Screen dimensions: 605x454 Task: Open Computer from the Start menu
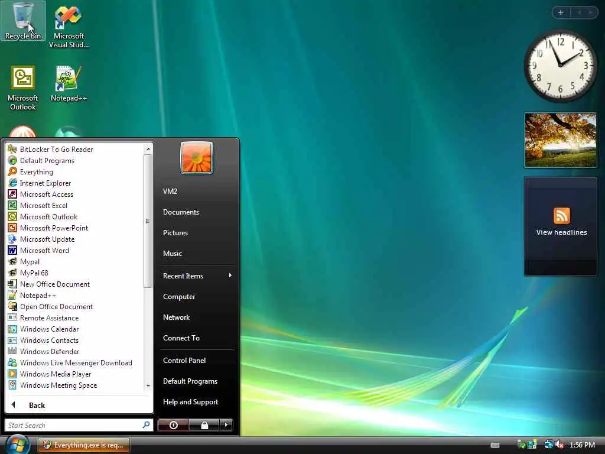coord(179,297)
